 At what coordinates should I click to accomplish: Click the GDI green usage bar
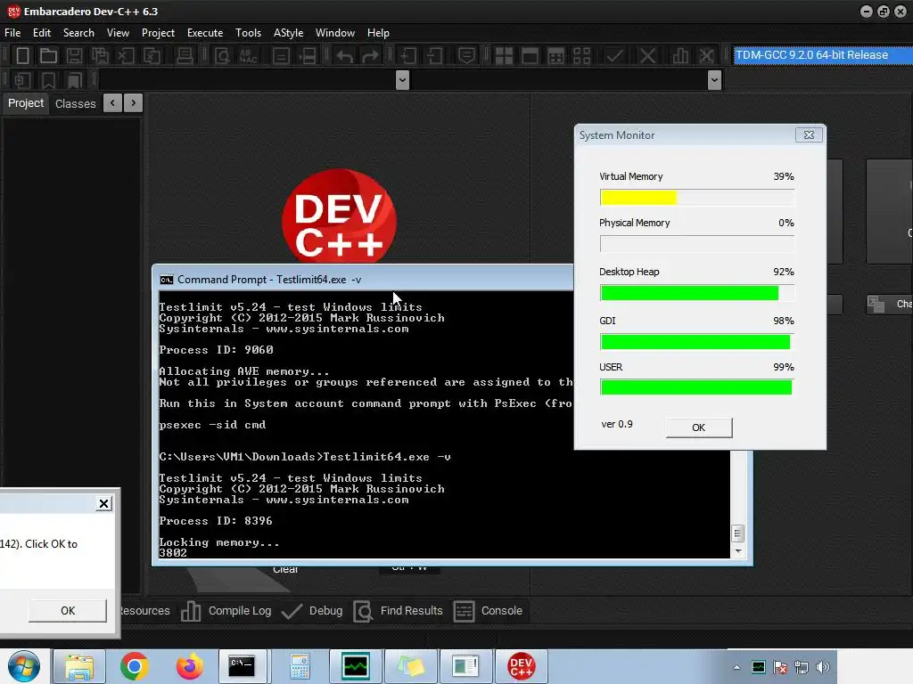pos(695,342)
